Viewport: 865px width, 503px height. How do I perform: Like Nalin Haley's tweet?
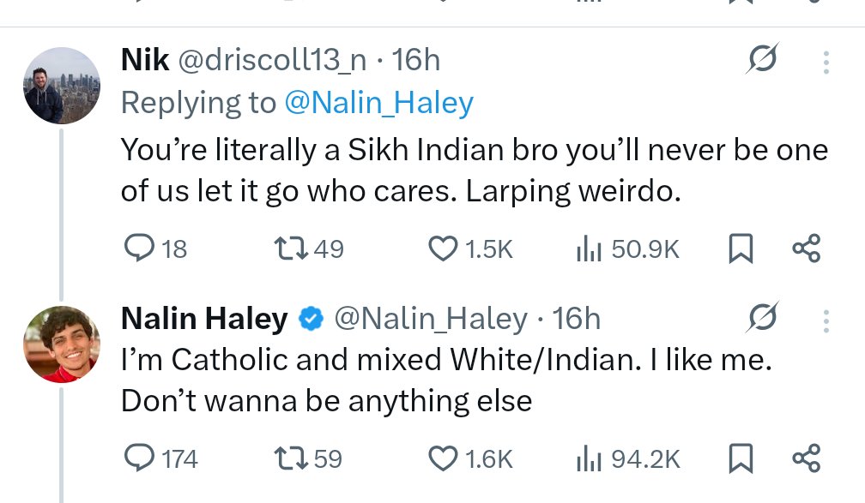click(443, 458)
